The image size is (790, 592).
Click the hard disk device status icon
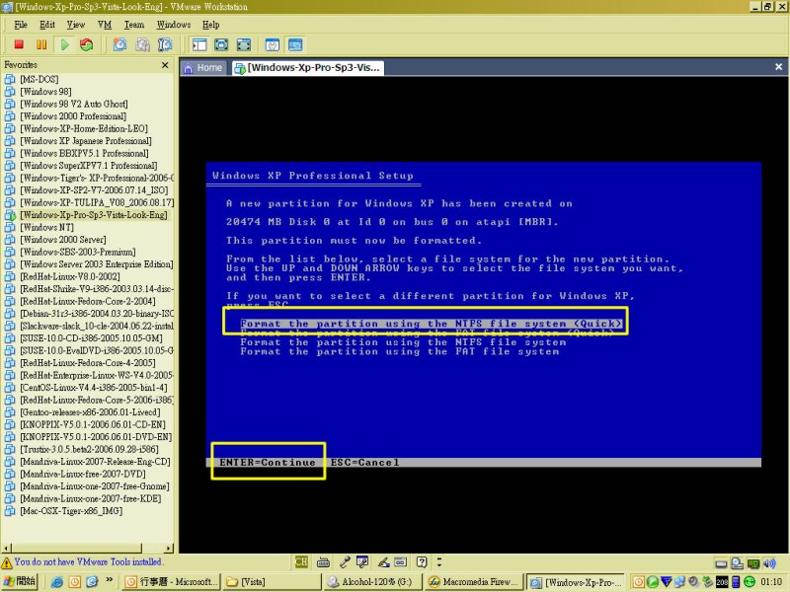point(721,563)
